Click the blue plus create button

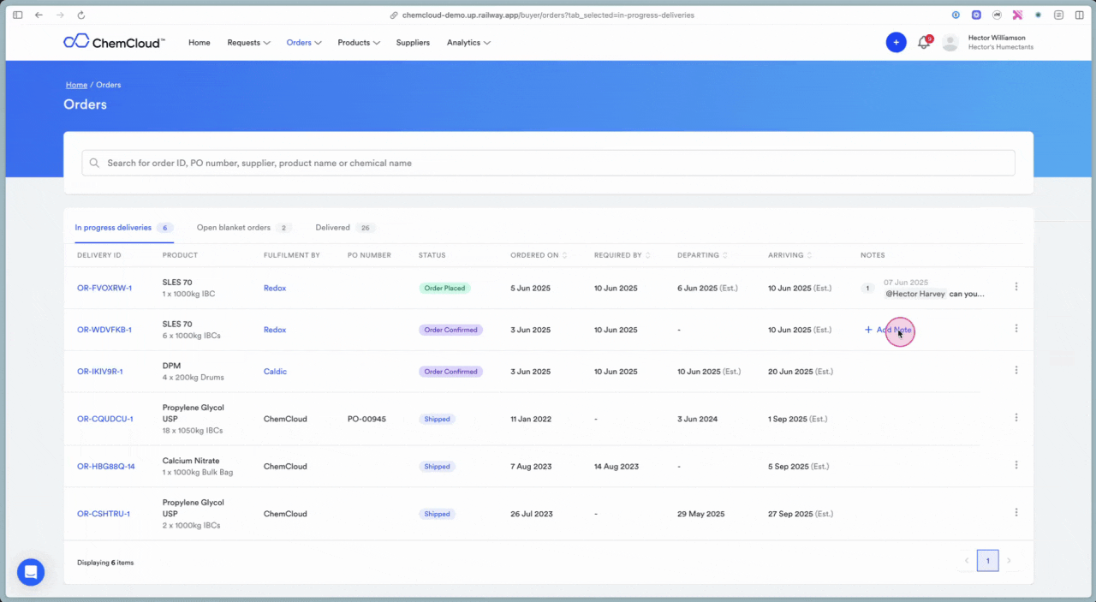896,42
